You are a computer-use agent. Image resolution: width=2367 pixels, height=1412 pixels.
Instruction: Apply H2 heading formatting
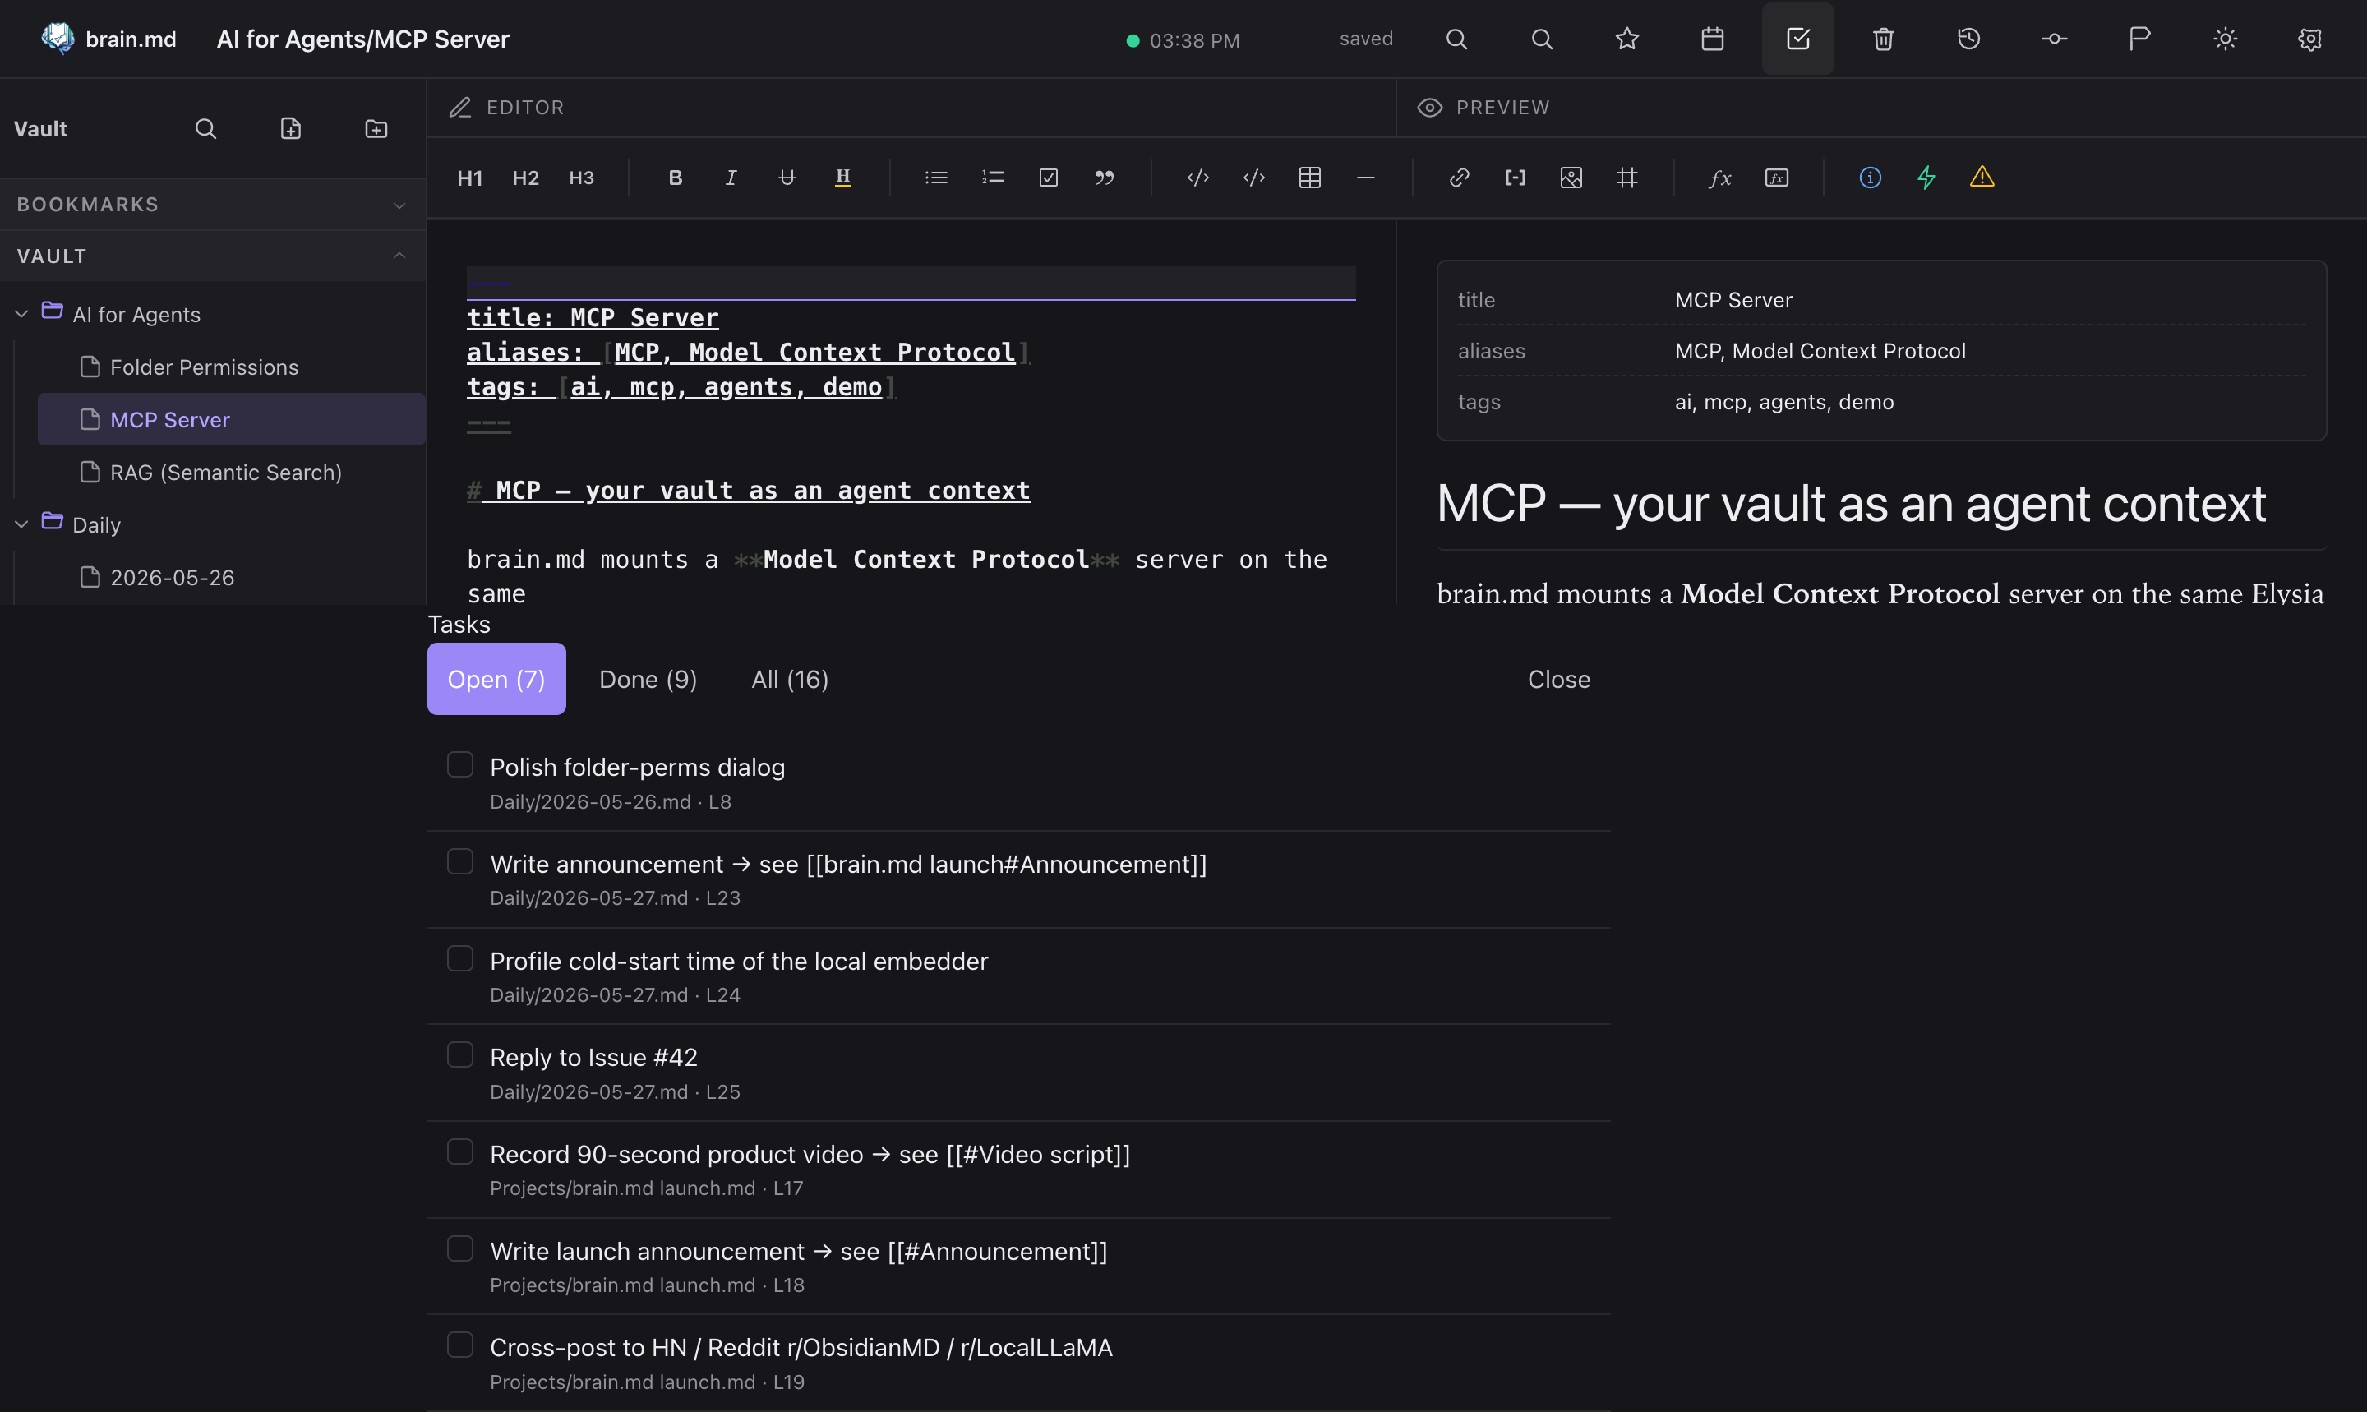coord(525,178)
